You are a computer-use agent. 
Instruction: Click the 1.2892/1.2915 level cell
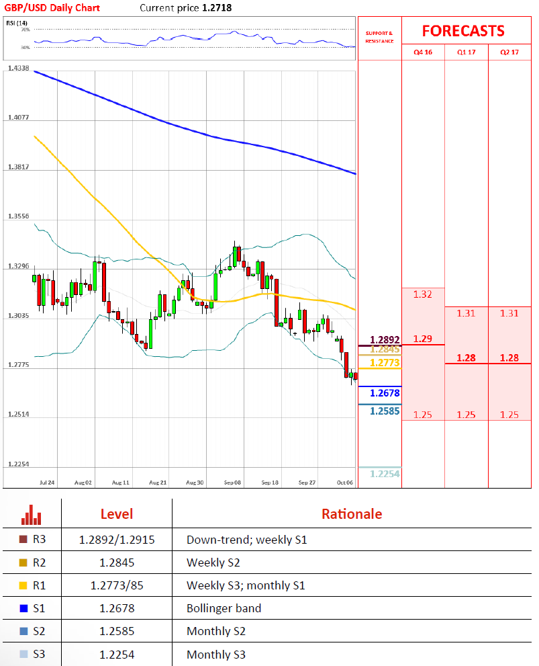[117, 540]
